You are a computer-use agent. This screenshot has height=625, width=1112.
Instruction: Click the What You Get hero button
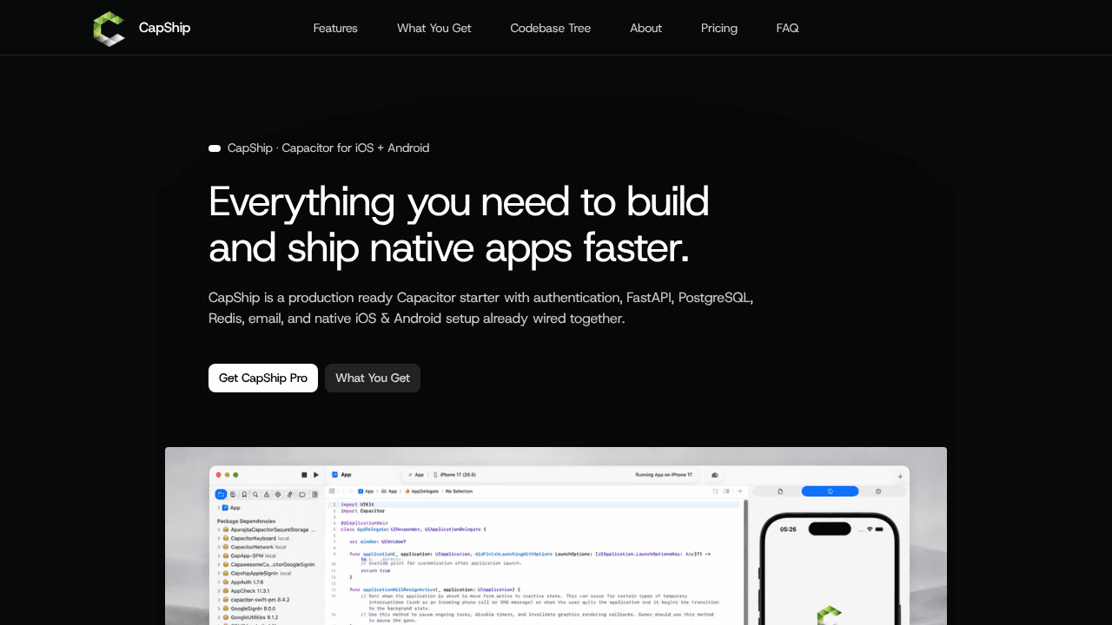tap(373, 378)
